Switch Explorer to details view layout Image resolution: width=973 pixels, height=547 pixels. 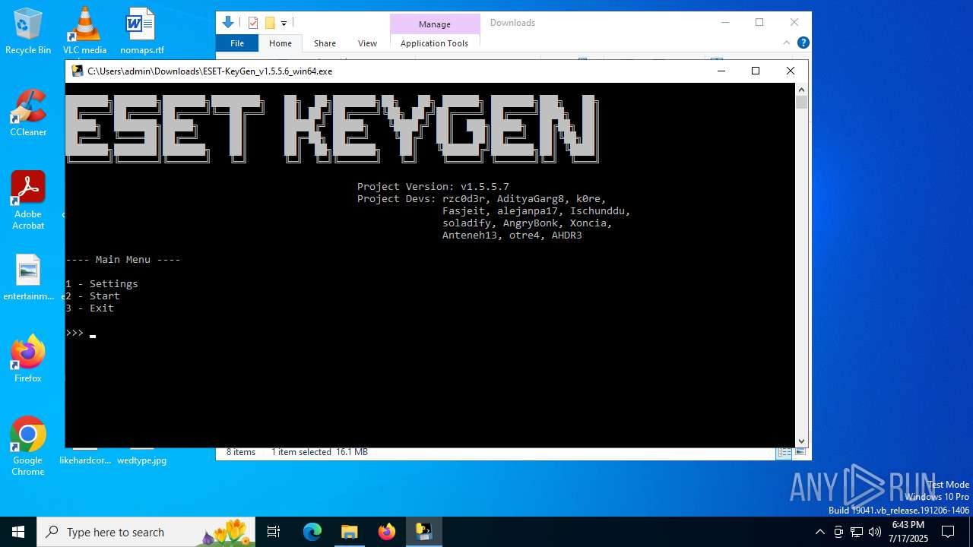pyautogui.click(x=784, y=452)
